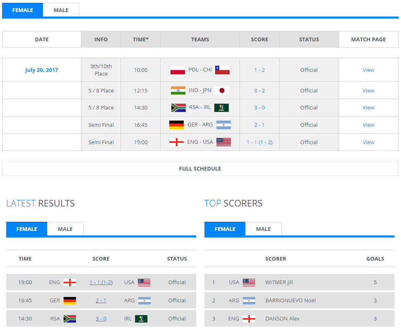This screenshot has height=330, width=401.
Task: Switch to MALE tab above the schedule
Action: click(61, 10)
